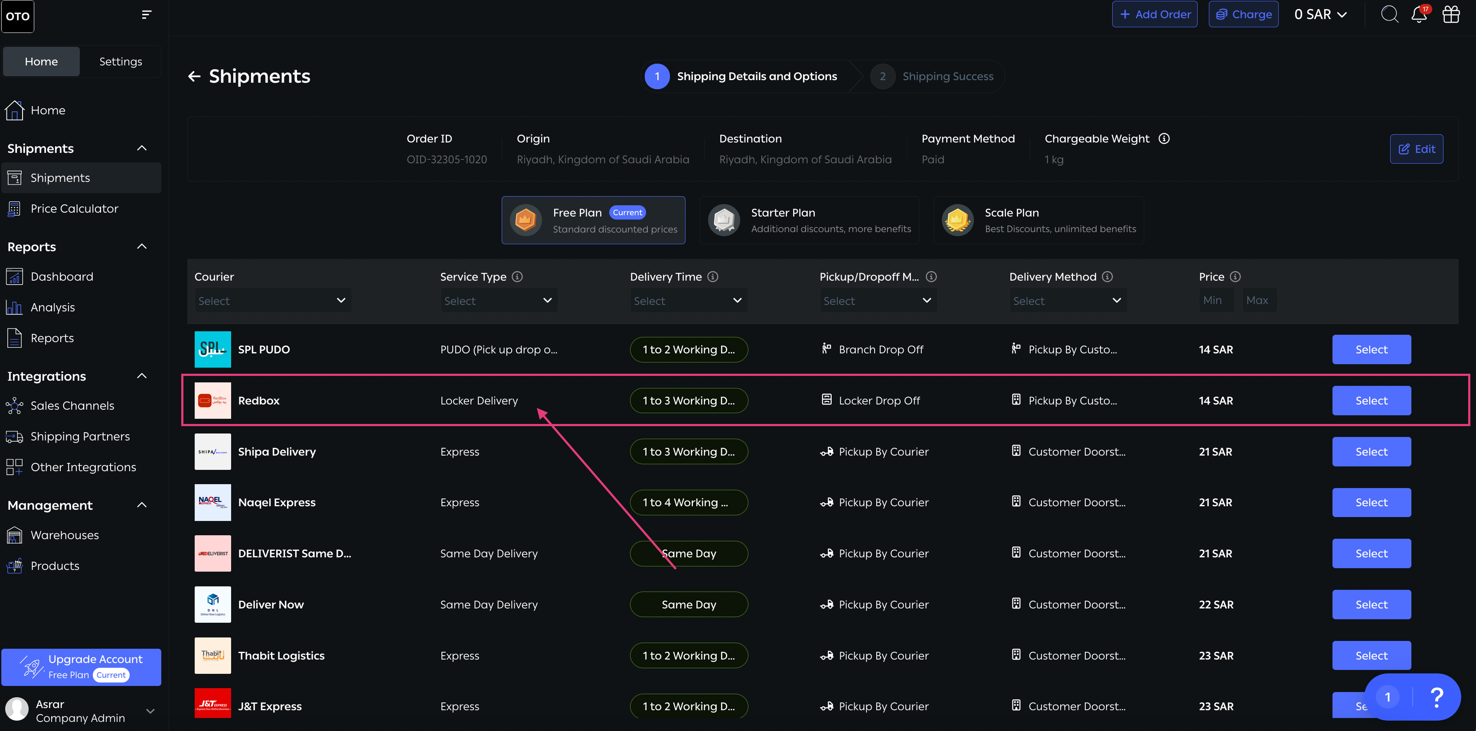
Task: Open Shipments sidebar item
Action: [x=81, y=178]
